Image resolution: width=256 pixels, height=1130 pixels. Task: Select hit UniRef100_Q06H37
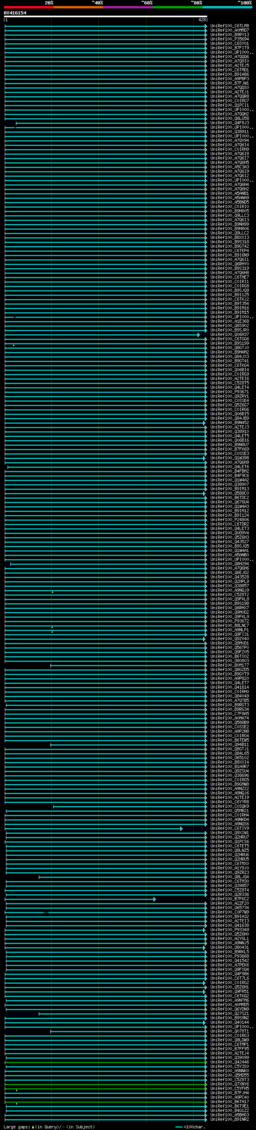pos(230,335)
